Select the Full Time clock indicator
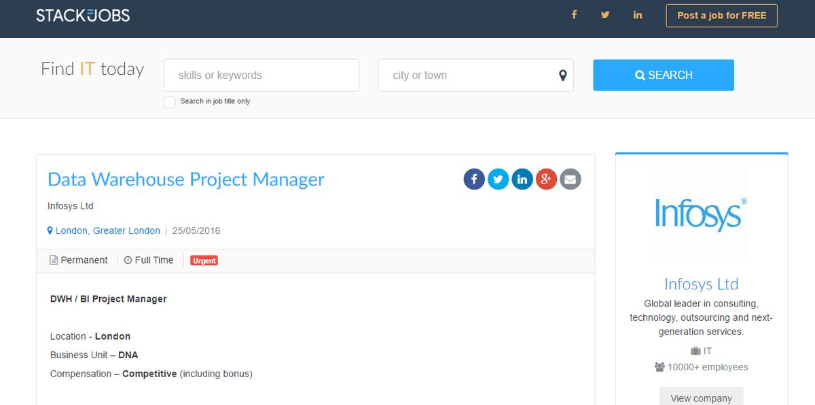This screenshot has height=405, width=815. pos(127,260)
